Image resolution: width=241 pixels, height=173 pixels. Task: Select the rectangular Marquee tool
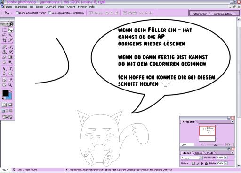click(x=4, y=30)
